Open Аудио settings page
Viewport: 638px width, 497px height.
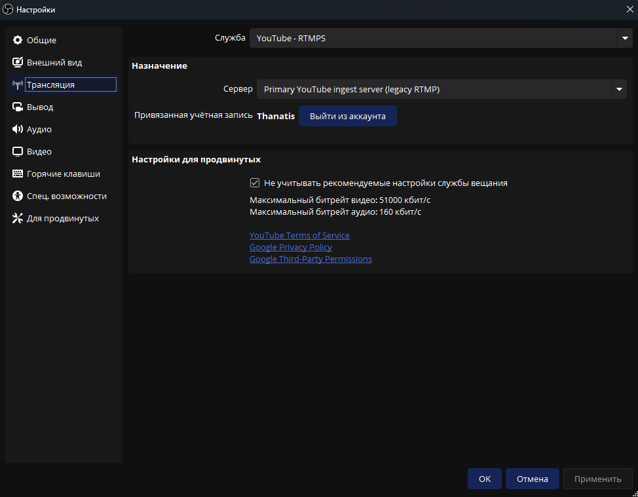click(x=62, y=130)
